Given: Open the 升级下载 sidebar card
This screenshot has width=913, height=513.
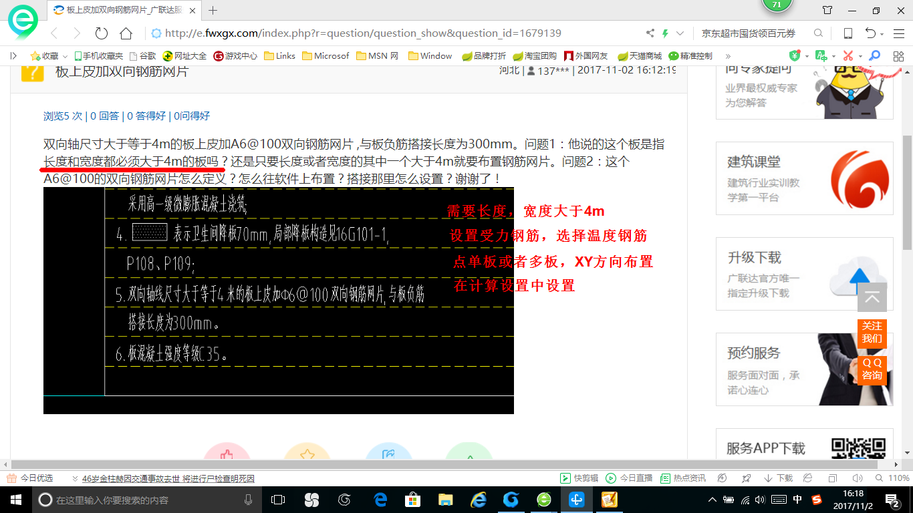Looking at the screenshot, I should point(804,274).
